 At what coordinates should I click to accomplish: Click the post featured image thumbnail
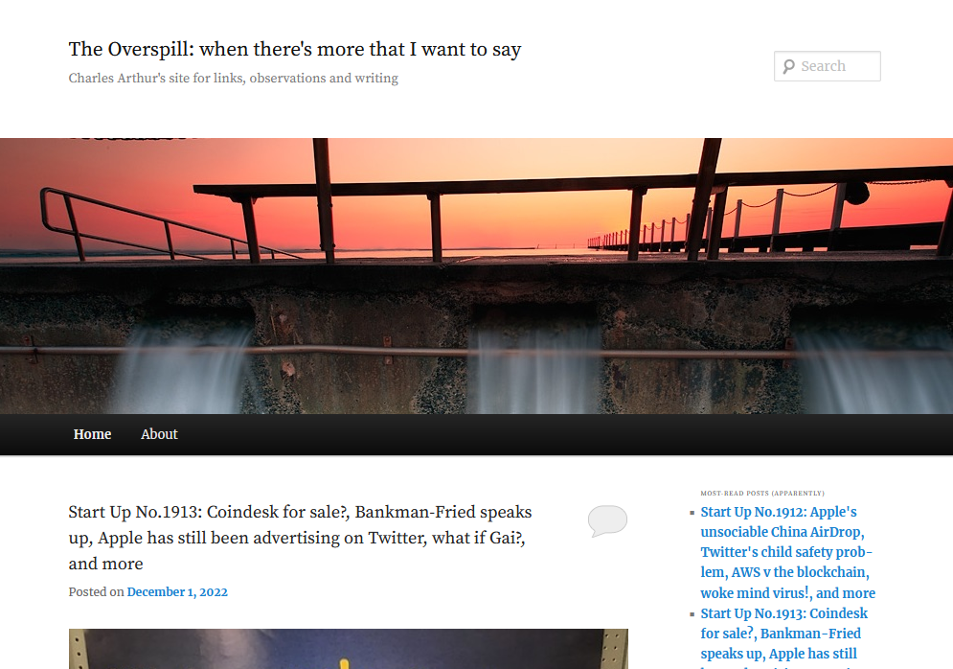[349, 649]
